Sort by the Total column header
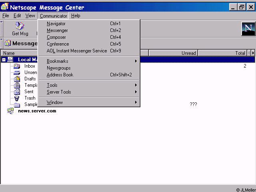The height and width of the screenshot is (192, 256). coord(222,53)
